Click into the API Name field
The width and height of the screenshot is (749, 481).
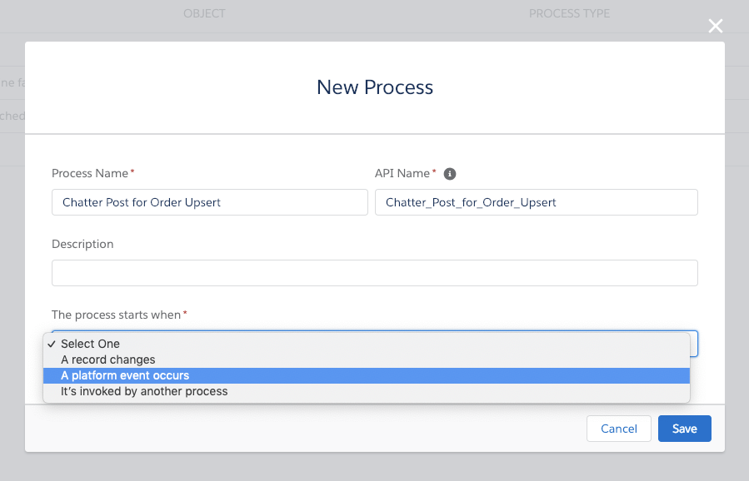pyautogui.click(x=536, y=202)
